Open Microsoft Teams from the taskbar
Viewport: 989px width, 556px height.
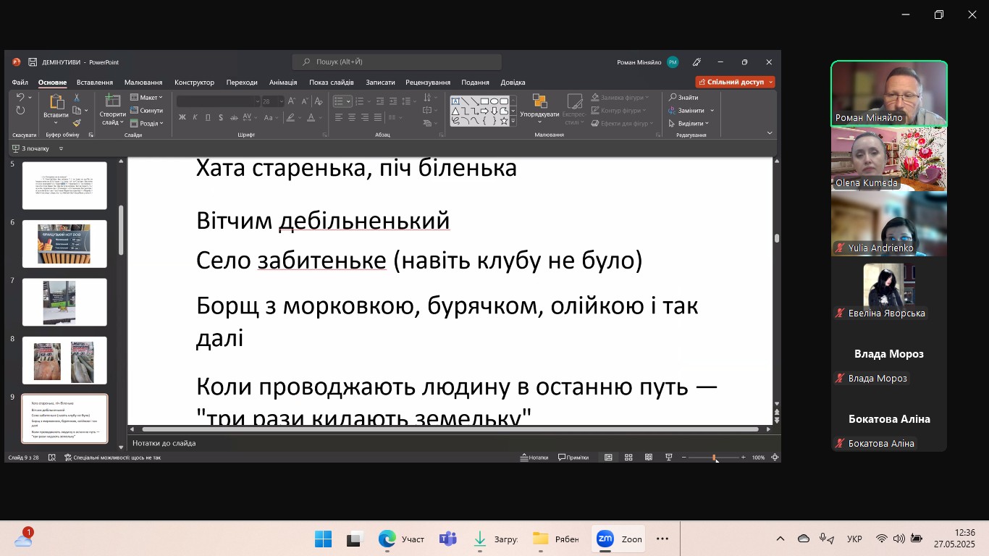(448, 539)
